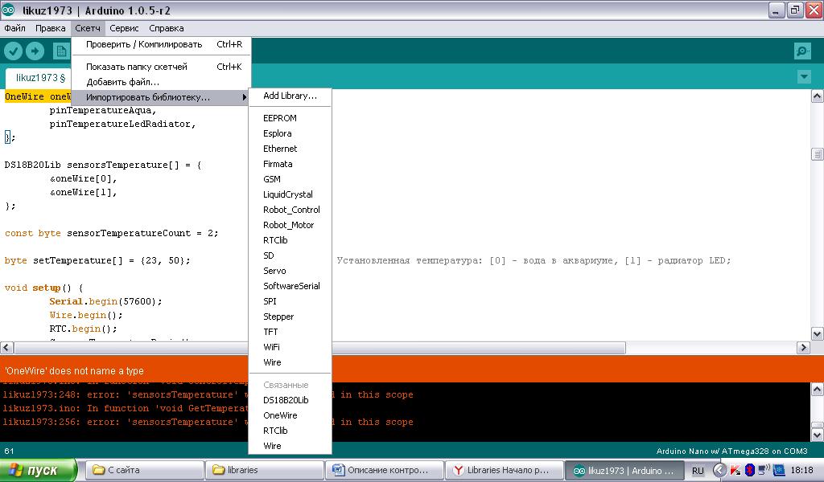Open the Serial Monitor magnifier icon
824x482 pixels.
point(801,51)
